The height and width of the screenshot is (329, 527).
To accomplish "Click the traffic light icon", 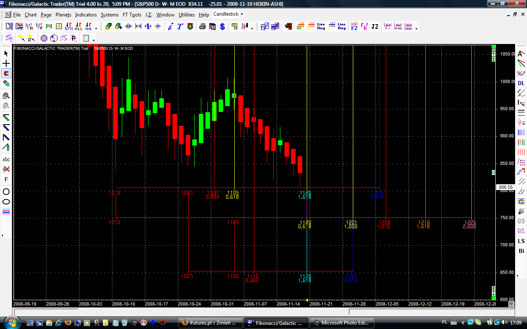I will [190, 27].
